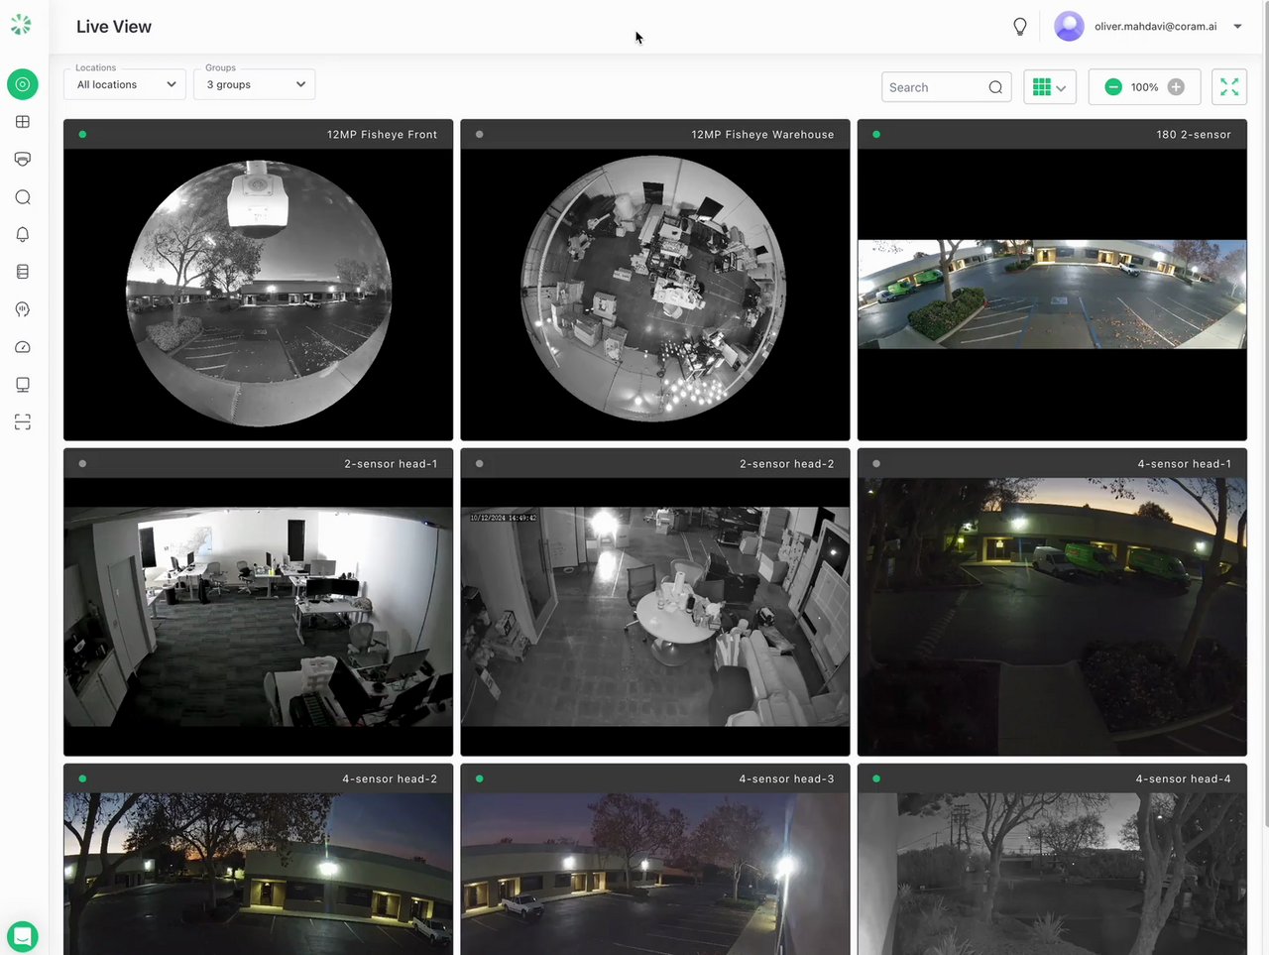Click the 4-sensor head-1 title text
Image resolution: width=1269 pixels, height=955 pixels.
1185,464
